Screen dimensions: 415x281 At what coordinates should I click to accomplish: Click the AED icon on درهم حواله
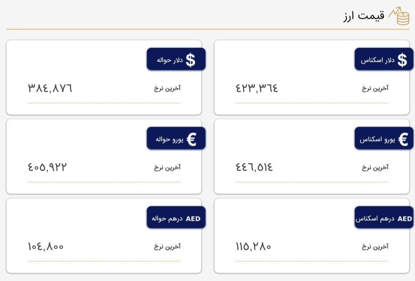[x=193, y=219]
